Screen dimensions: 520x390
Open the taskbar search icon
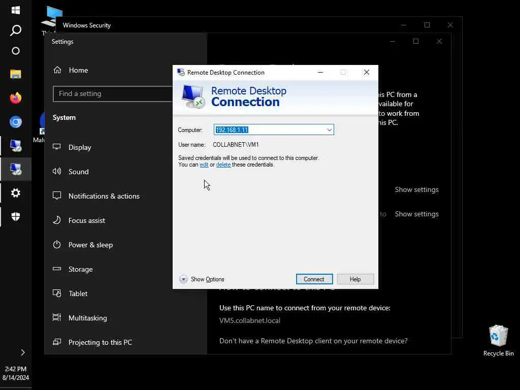[16, 30]
